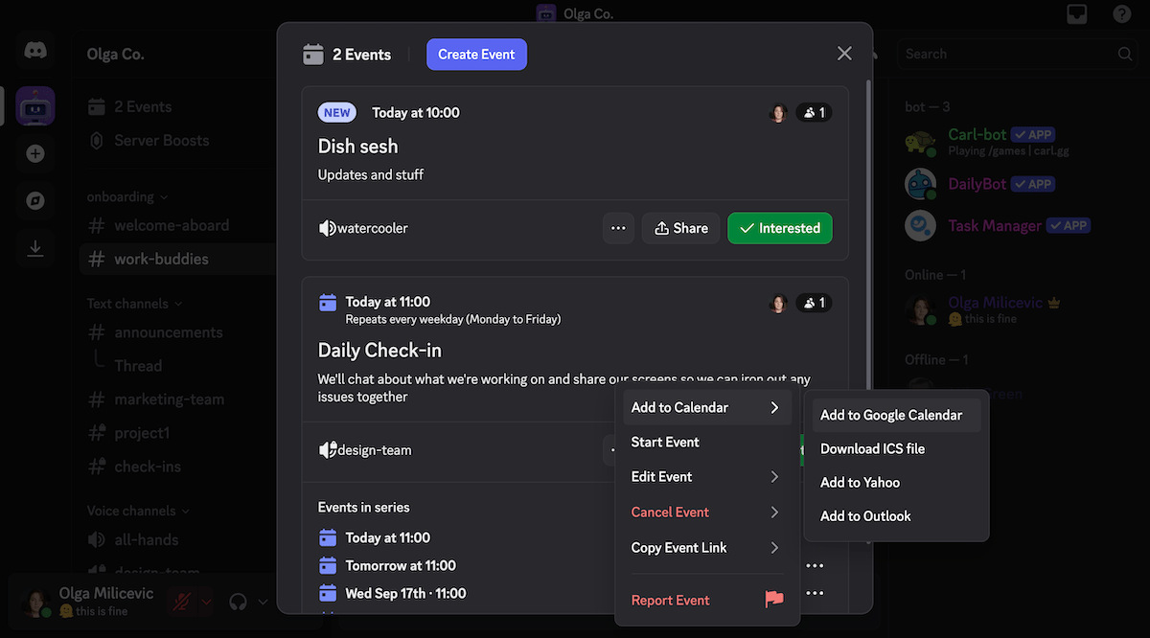This screenshot has height=638, width=1150.
Task: Click the Add a Server plus icon
Action: coord(35,153)
